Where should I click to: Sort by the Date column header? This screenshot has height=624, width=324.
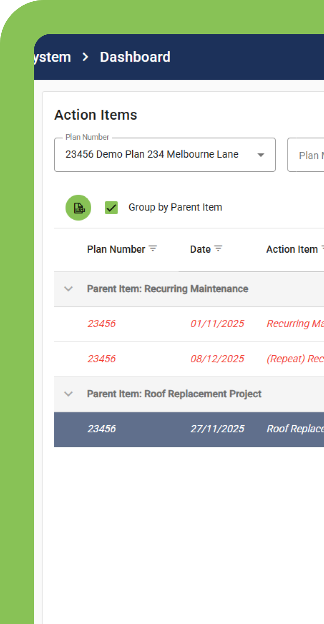pos(200,249)
